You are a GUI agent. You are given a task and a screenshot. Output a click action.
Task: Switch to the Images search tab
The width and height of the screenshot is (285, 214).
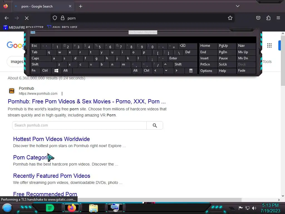tap(17, 62)
